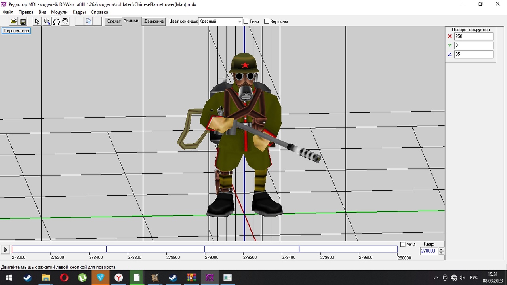The height and width of the screenshot is (285, 507).
Task: Enable the Вершины checkbox
Action: (x=267, y=21)
